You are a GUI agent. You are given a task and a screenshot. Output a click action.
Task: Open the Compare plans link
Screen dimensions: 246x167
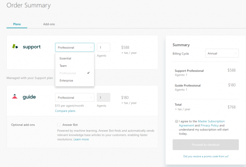(x=65, y=111)
